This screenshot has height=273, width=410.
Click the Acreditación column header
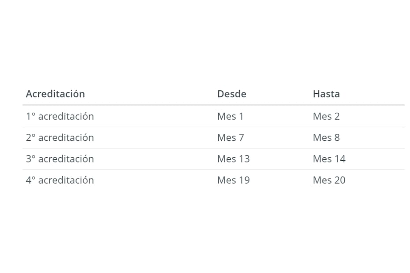56,94
